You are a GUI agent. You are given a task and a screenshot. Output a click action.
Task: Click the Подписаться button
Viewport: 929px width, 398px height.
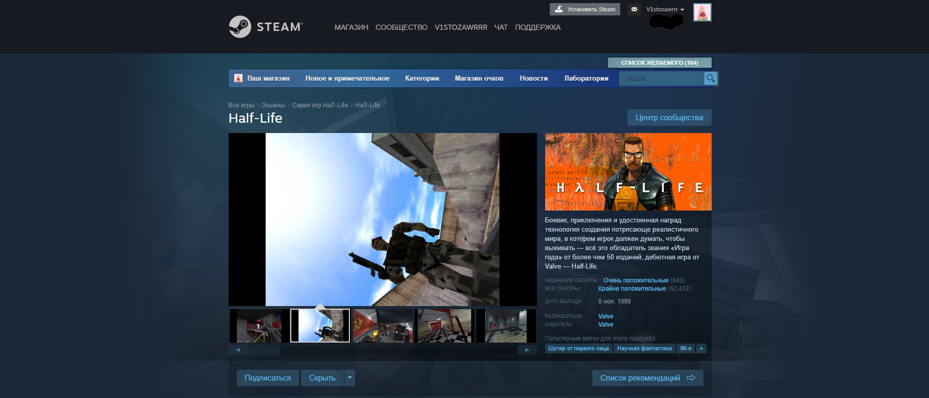268,378
